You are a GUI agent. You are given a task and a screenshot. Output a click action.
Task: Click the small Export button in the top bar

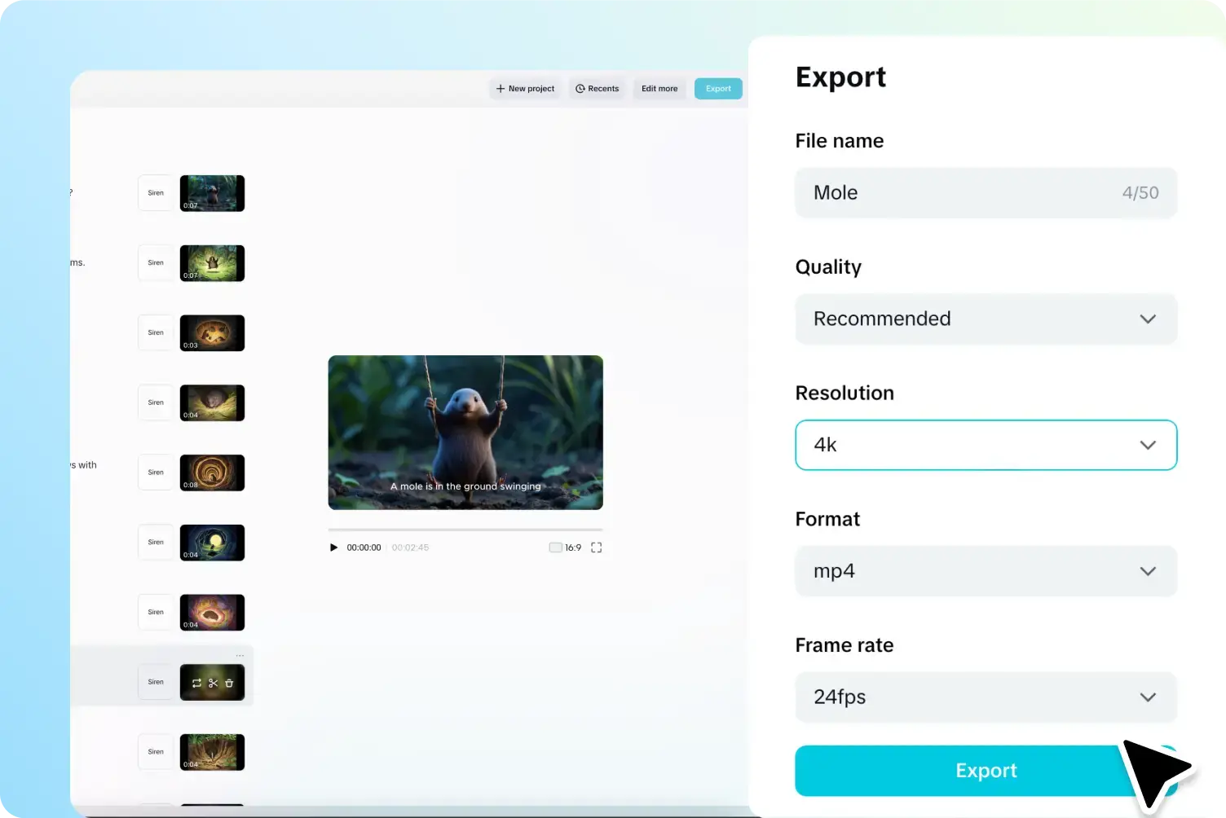(718, 89)
